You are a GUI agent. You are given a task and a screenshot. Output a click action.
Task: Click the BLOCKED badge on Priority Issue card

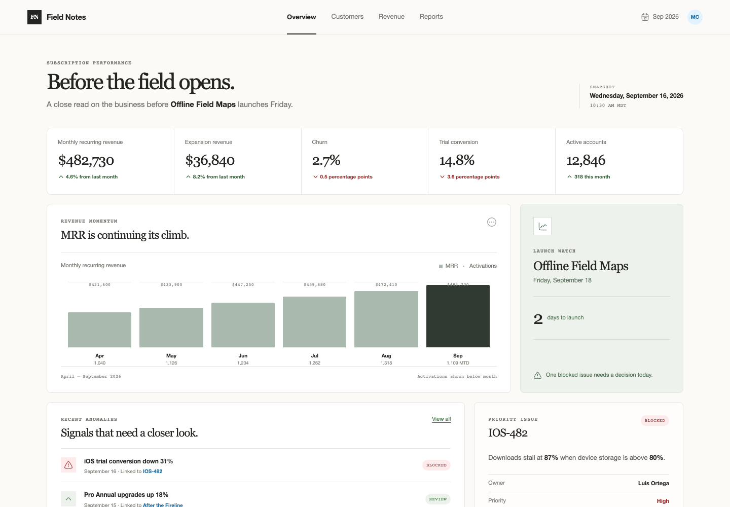655,421
